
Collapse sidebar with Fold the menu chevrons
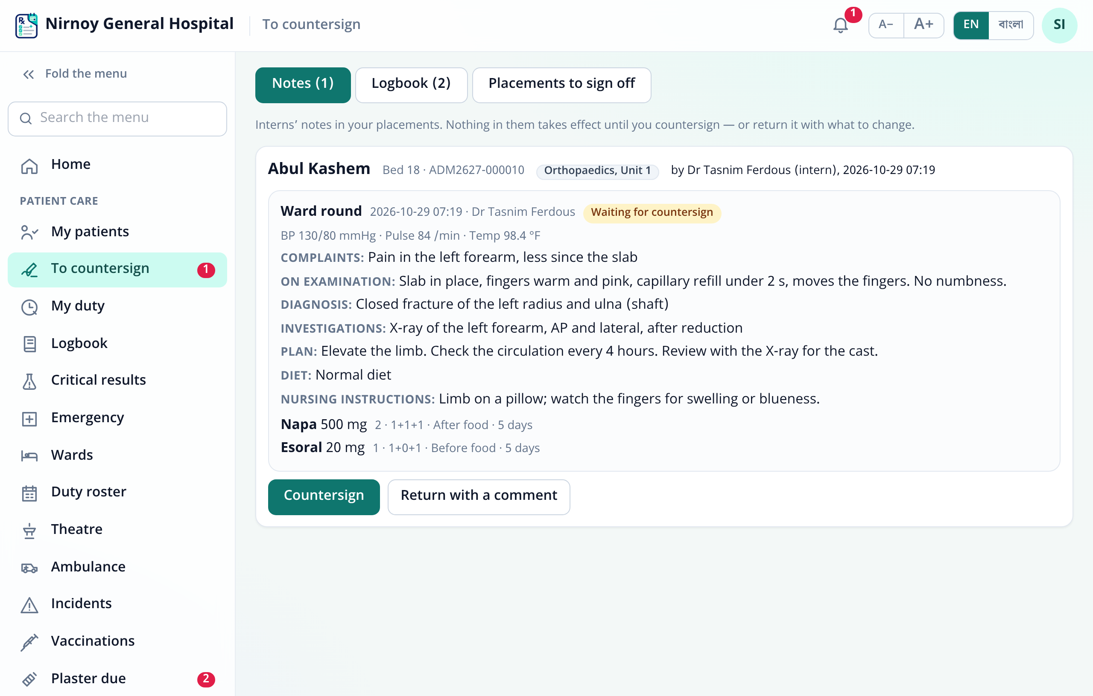click(x=29, y=74)
